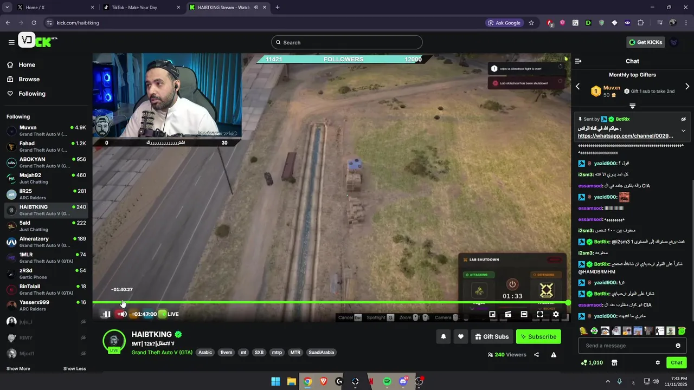Click Show Less under following list
Viewport: 694px width, 390px height.
pyautogui.click(x=75, y=369)
